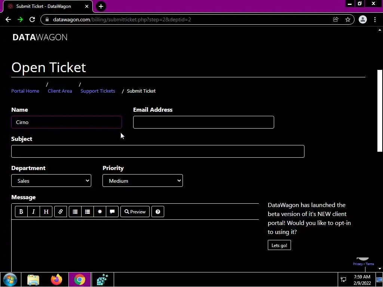The height and width of the screenshot is (287, 383).
Task: Open the pixelated cube taskbar app
Action: pyautogui.click(x=102, y=280)
